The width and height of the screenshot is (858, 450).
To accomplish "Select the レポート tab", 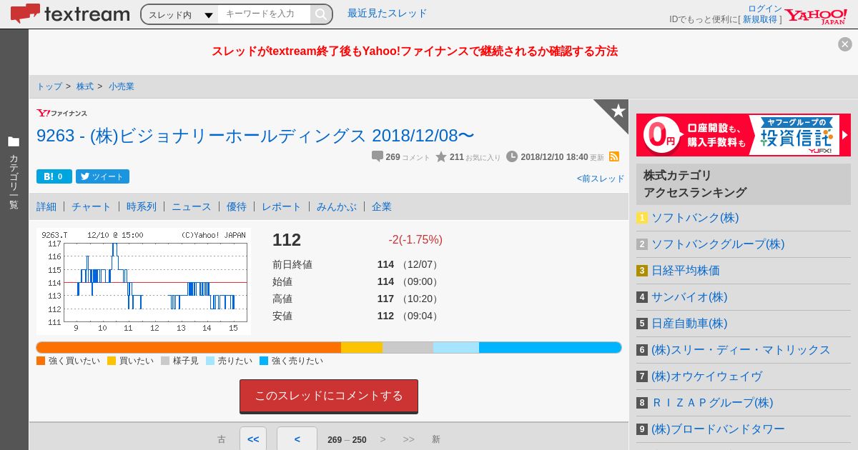I will (282, 206).
